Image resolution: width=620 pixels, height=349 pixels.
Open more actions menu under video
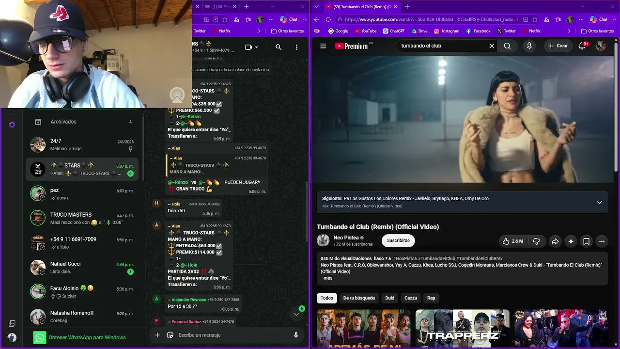(602, 241)
